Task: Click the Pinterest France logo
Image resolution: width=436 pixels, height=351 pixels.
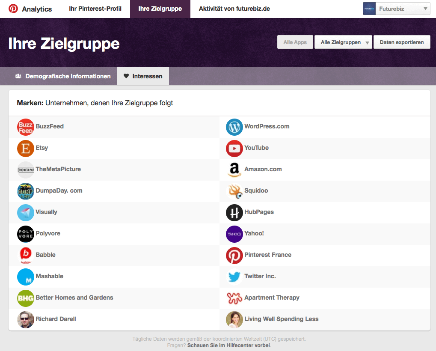Action: 234,256
